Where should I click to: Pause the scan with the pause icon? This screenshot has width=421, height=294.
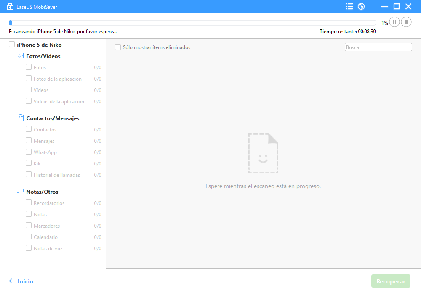coord(394,22)
